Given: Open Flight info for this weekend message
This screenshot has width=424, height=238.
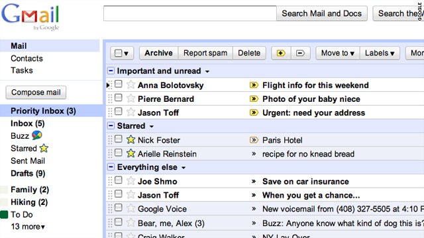Looking at the screenshot, I should [315, 85].
